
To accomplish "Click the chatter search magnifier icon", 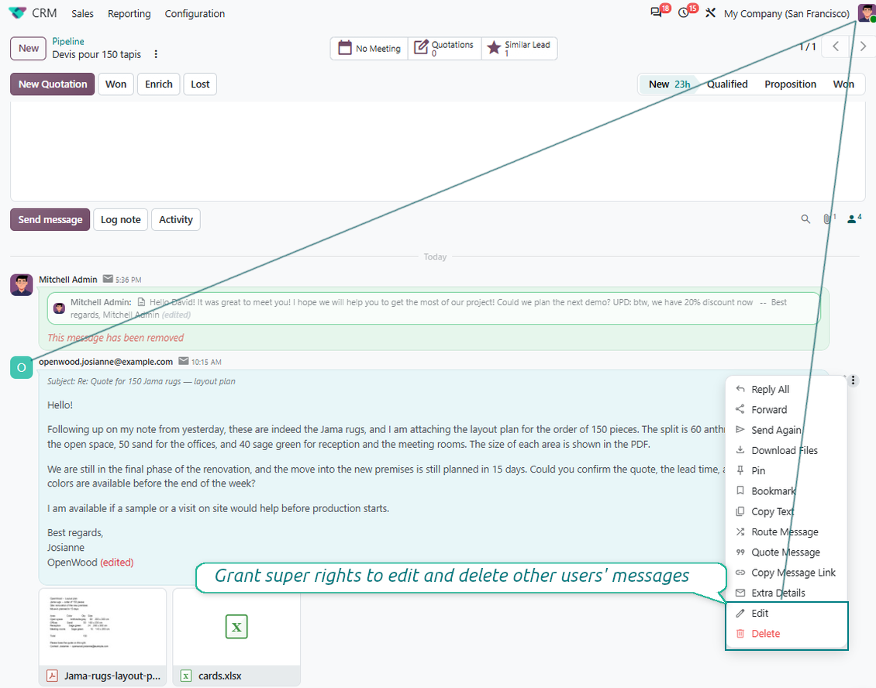I will pos(805,219).
